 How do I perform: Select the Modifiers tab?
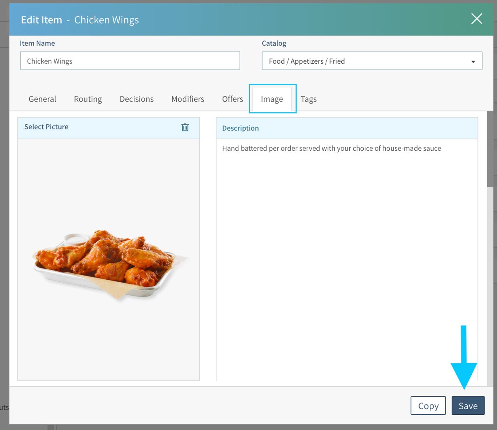[188, 99]
